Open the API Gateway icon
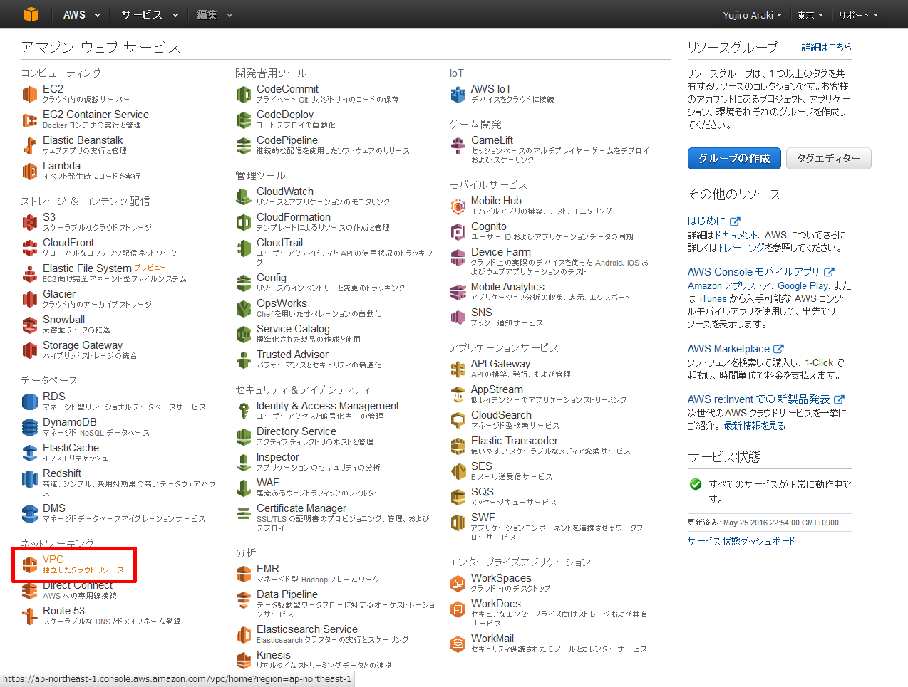The image size is (908, 687). (458, 369)
